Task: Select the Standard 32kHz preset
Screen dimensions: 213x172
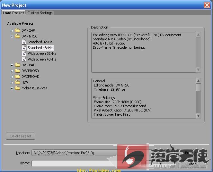Action: coord(40,42)
